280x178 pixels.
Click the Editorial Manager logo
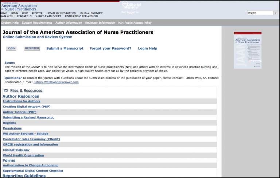131,5
